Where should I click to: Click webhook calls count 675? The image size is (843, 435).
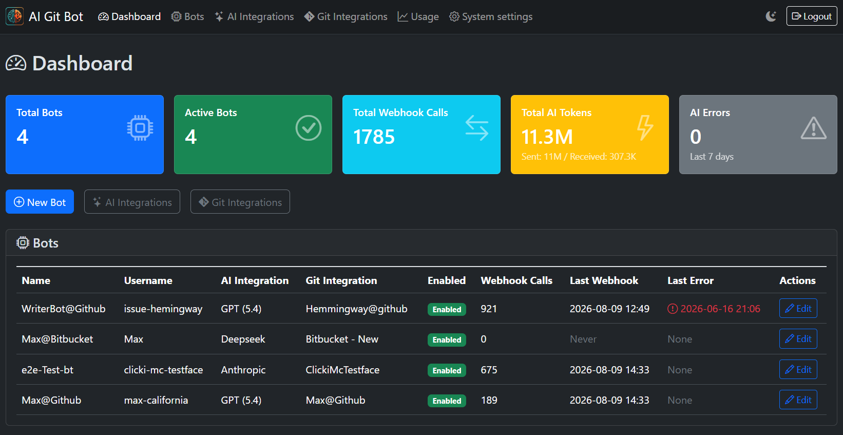pyautogui.click(x=489, y=370)
